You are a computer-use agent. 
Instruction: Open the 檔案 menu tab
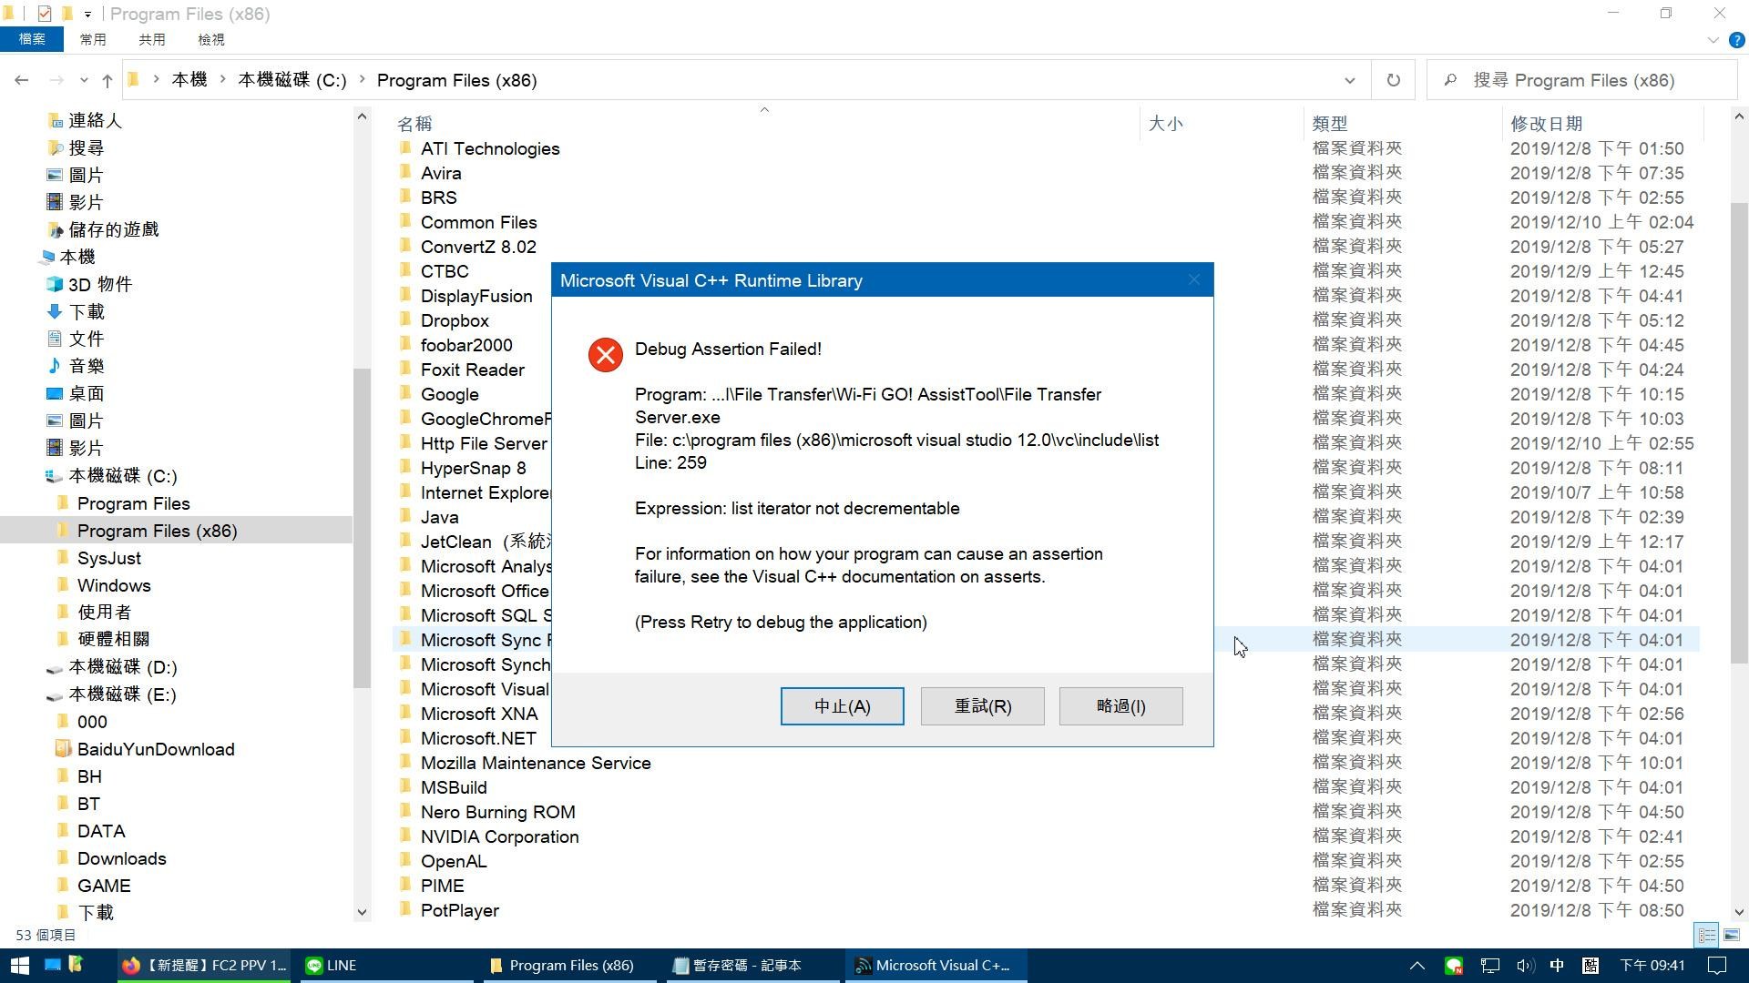click(x=32, y=39)
